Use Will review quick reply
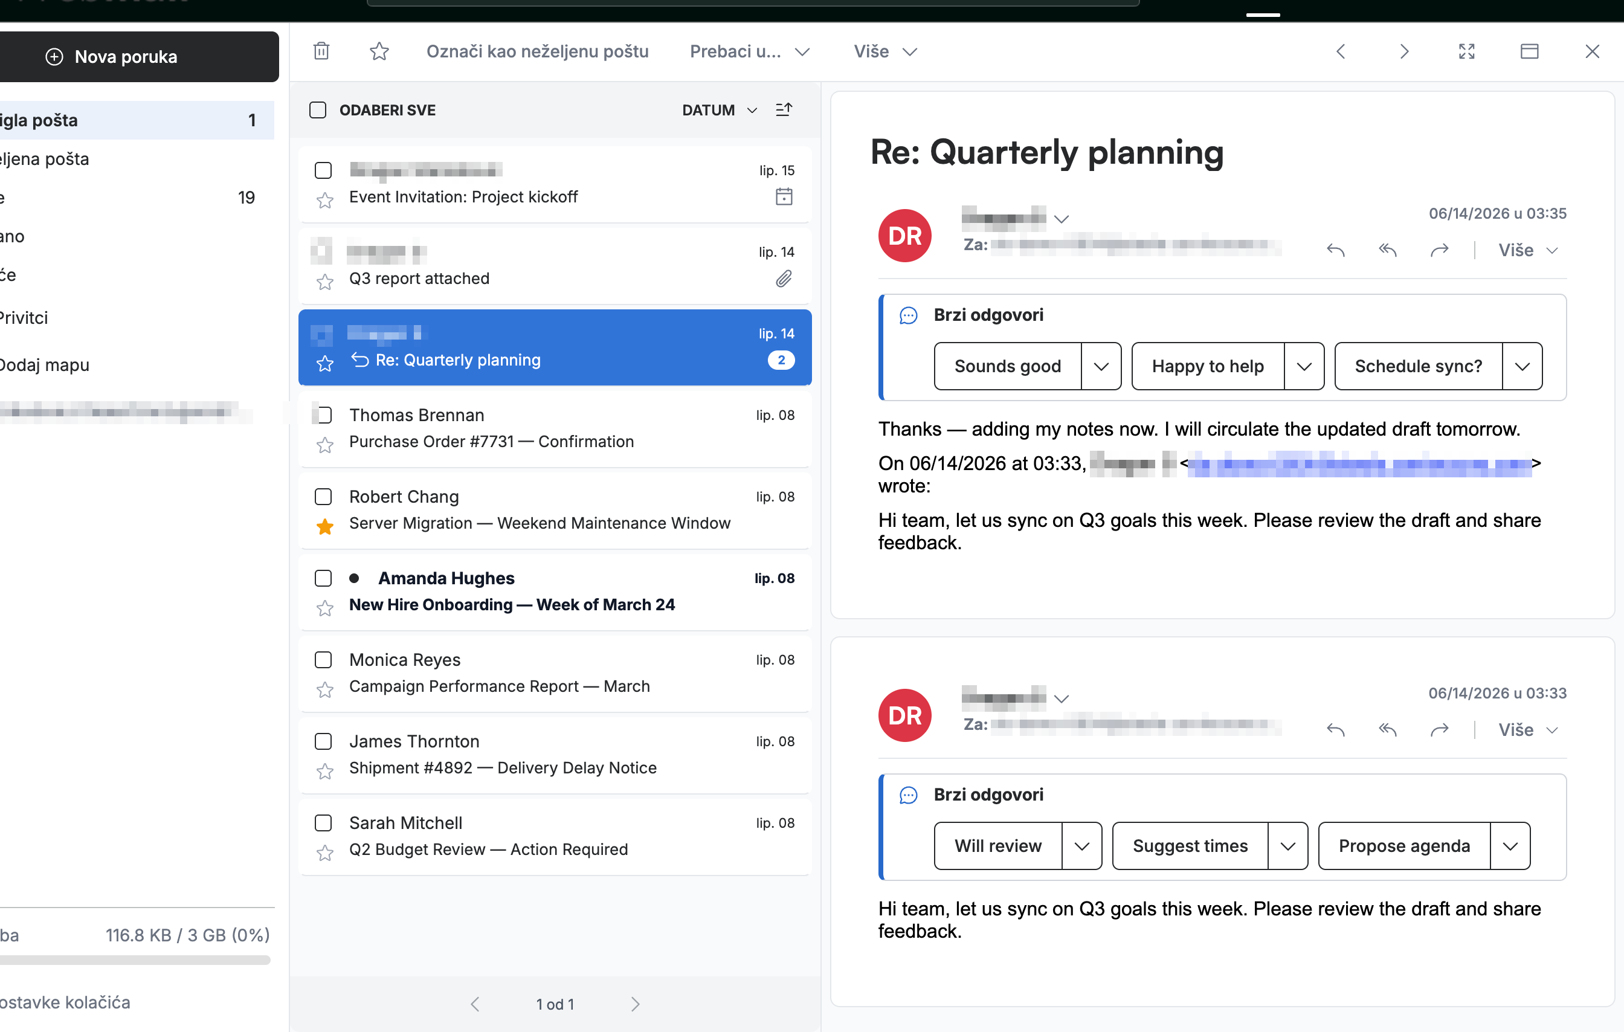Viewport: 1624px width, 1032px height. click(998, 846)
